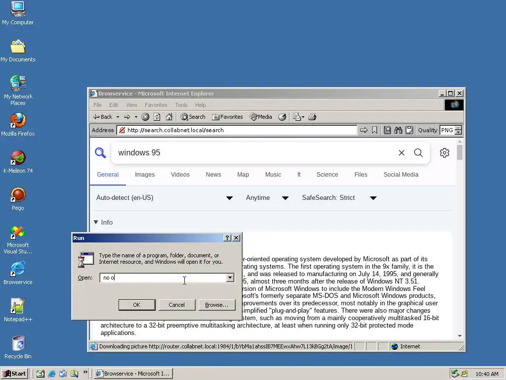Click the binoculars find icon
This screenshot has width=506, height=380.
click(398, 130)
